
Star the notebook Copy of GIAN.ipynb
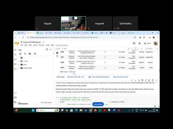[43, 42]
